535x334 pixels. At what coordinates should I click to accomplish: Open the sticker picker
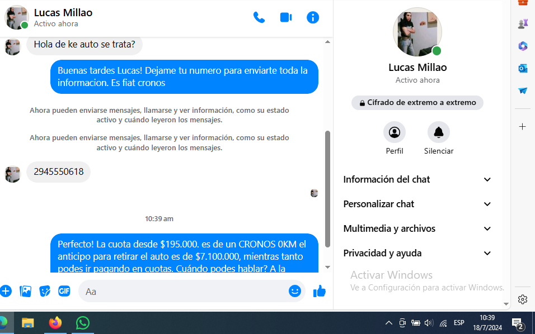point(45,291)
